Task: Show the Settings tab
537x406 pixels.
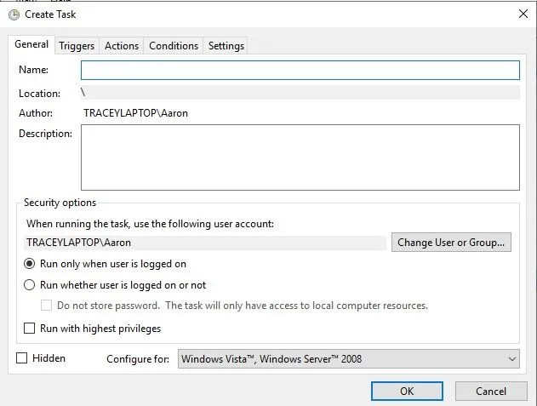Action: pyautogui.click(x=226, y=46)
